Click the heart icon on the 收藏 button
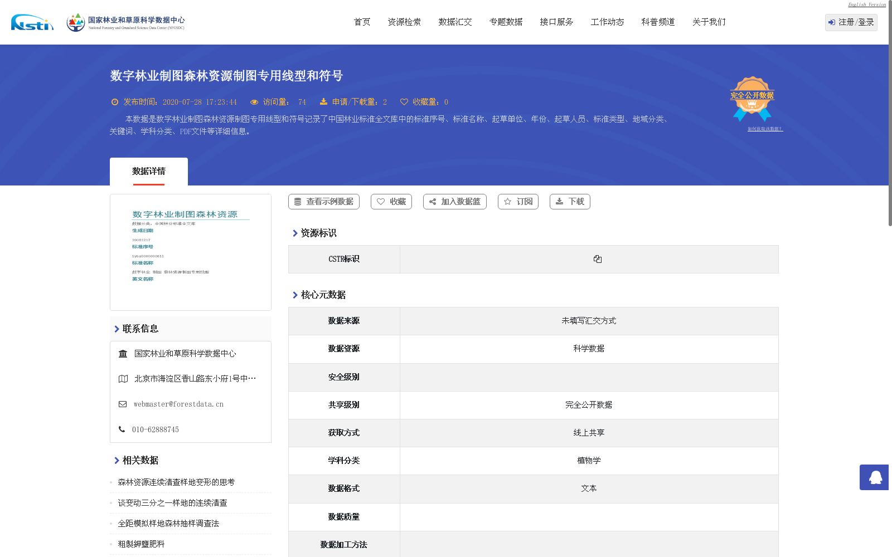This screenshot has width=892, height=557. point(381,202)
